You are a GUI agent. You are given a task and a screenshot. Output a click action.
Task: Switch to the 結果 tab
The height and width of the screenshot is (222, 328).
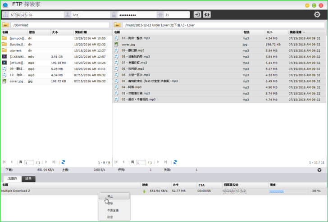[x=28, y=179]
